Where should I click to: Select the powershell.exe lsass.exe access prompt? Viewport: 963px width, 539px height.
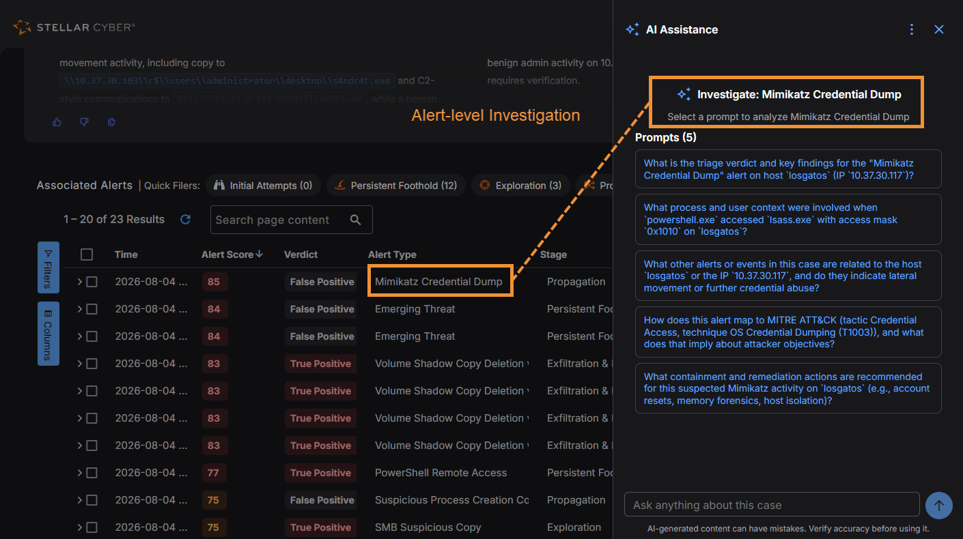(788, 220)
